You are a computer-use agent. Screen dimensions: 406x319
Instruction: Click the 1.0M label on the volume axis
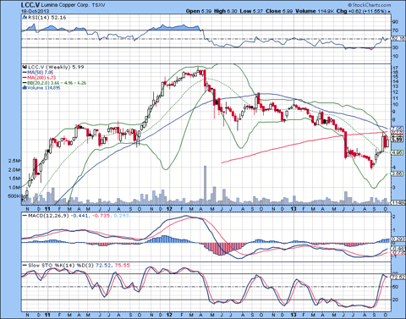tap(14, 187)
